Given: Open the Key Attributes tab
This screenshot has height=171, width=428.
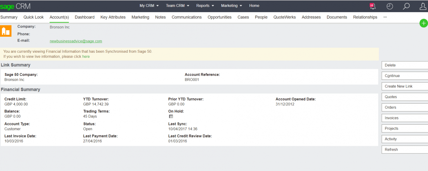Looking at the screenshot, I should pyautogui.click(x=113, y=17).
